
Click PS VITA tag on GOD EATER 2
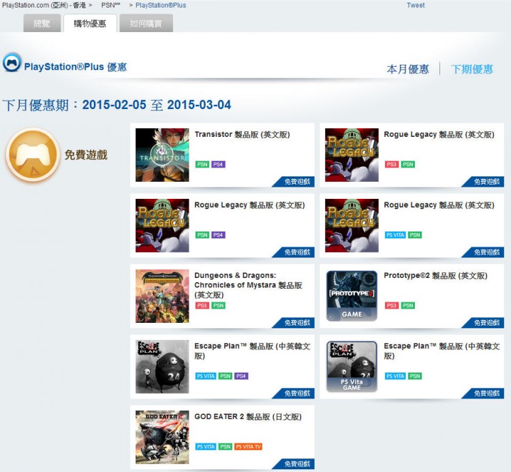pyautogui.click(x=206, y=447)
